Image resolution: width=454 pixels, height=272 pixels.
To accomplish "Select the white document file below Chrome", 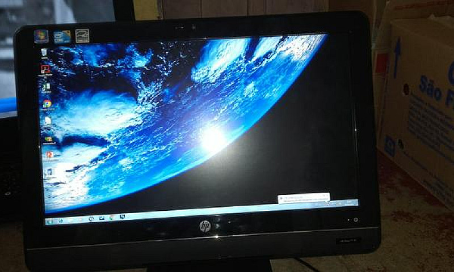I will click(x=48, y=121).
